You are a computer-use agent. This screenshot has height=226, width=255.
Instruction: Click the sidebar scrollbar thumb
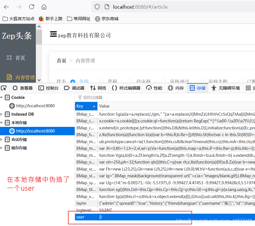click(x=39, y=37)
